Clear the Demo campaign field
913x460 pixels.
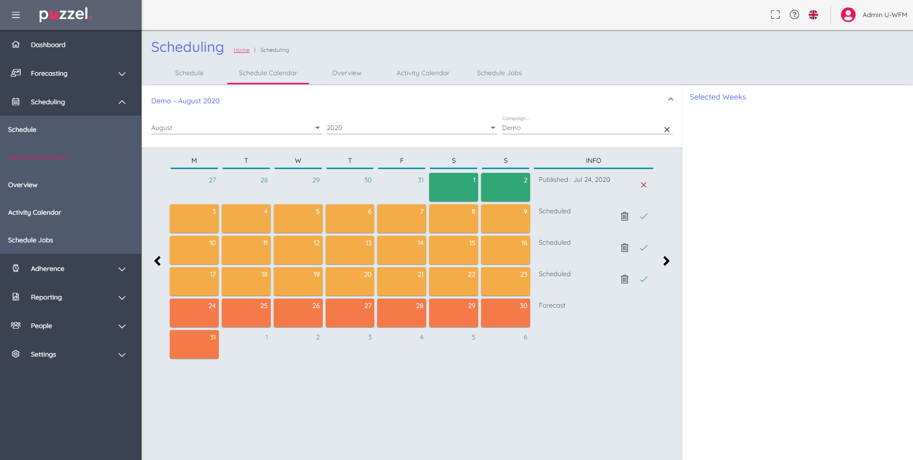[667, 130]
